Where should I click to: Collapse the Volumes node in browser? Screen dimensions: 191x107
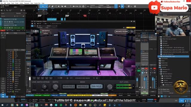pos(158,67)
